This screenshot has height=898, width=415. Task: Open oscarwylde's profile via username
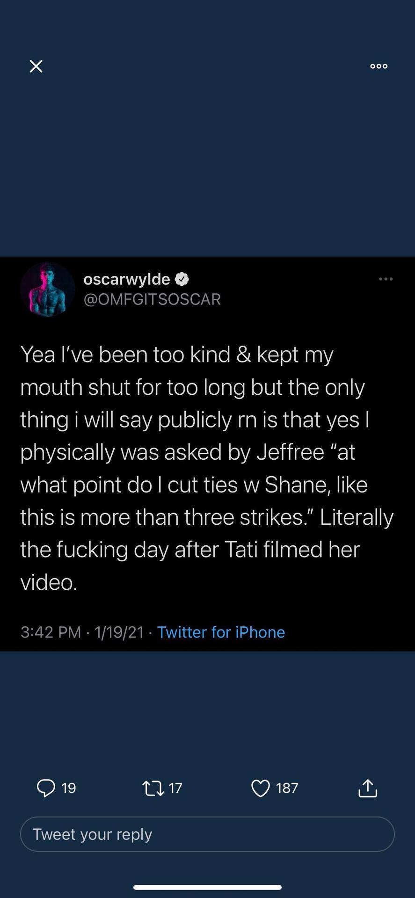point(127,279)
